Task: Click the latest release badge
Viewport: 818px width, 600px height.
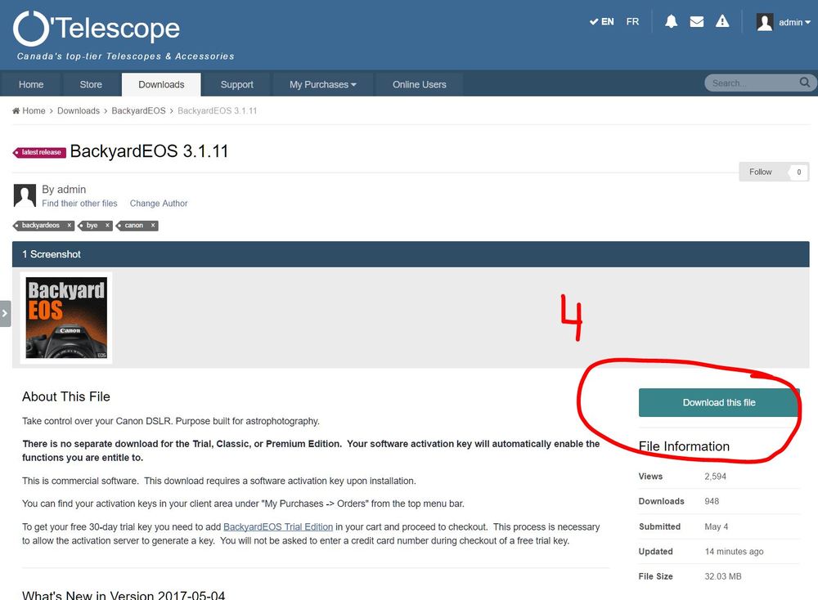Action: (39, 152)
